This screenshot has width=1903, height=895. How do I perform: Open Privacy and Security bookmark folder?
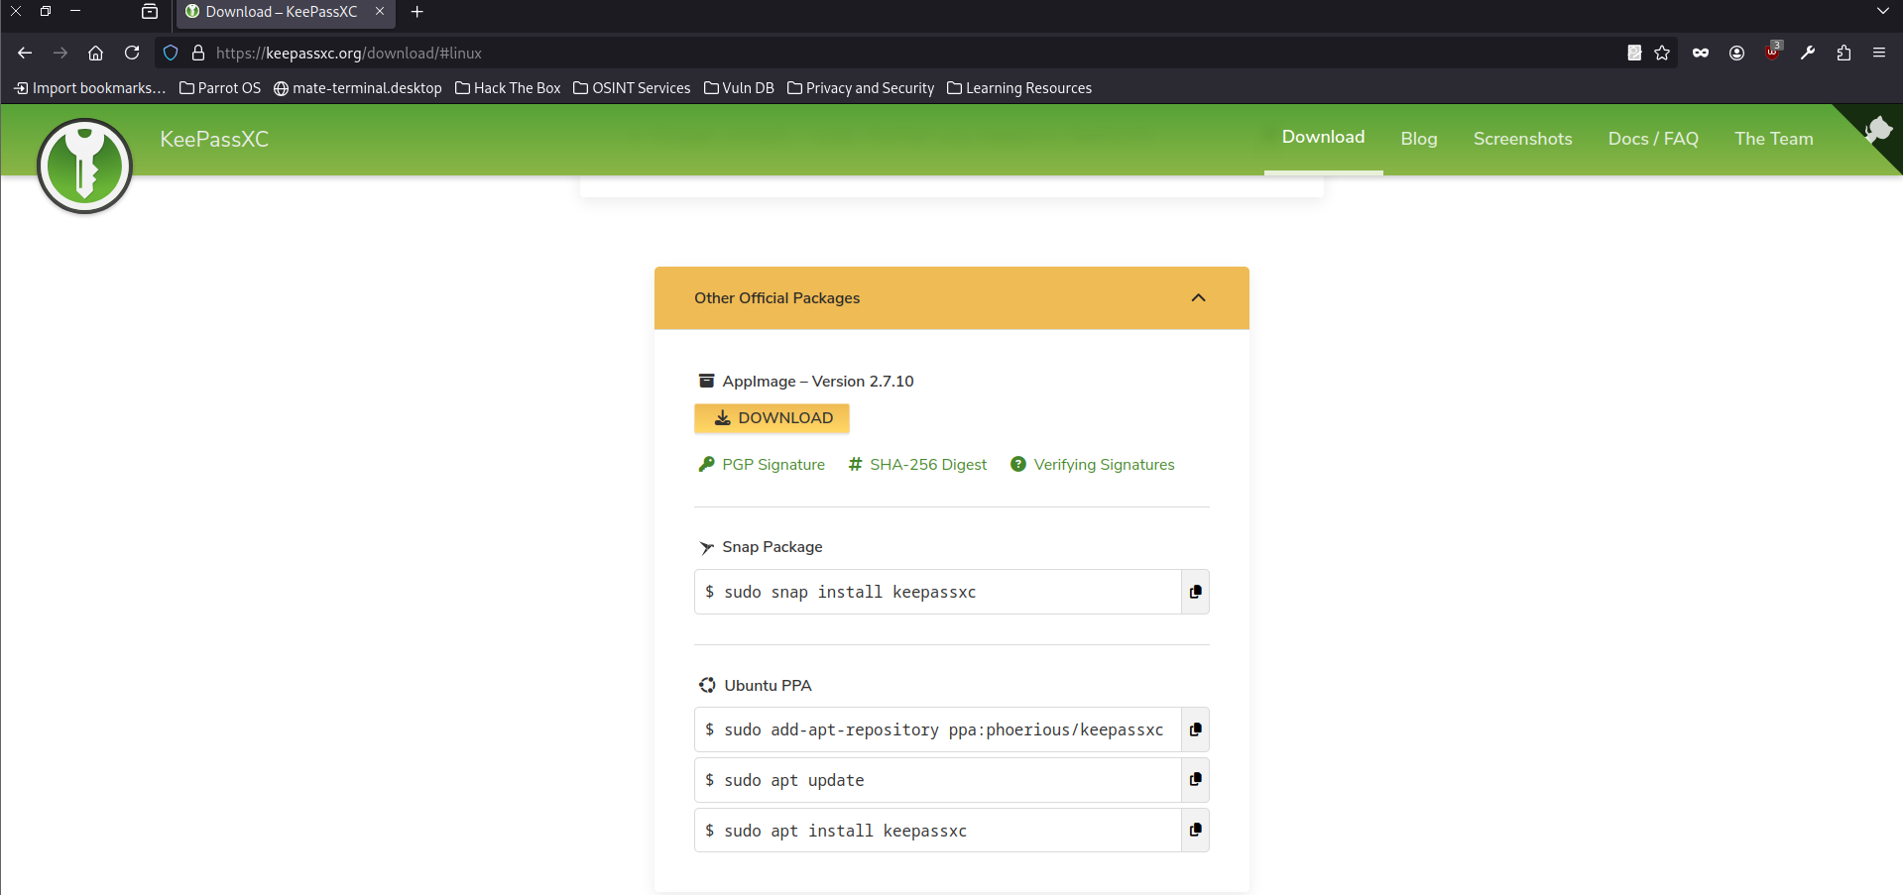[x=861, y=88]
